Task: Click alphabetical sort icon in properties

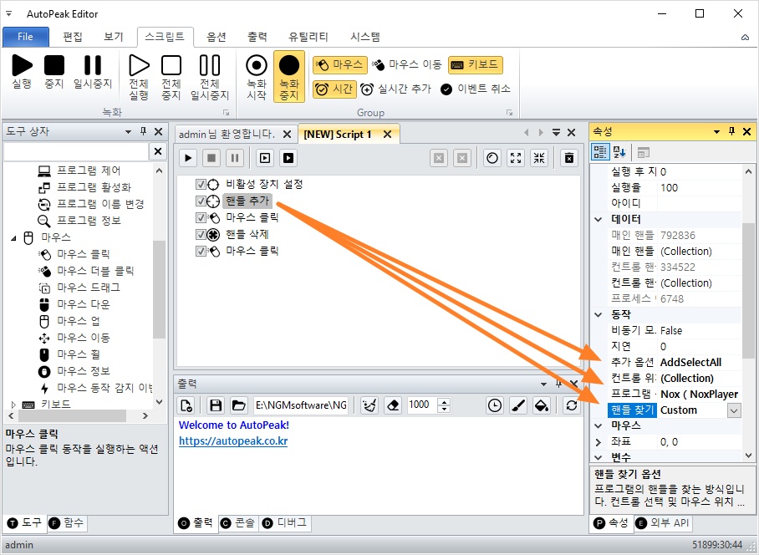Action: click(x=619, y=152)
